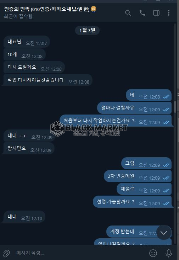Click the microphone voice message icon
Image resolution: width=179 pixels, height=260 pixels.
pos(169,253)
